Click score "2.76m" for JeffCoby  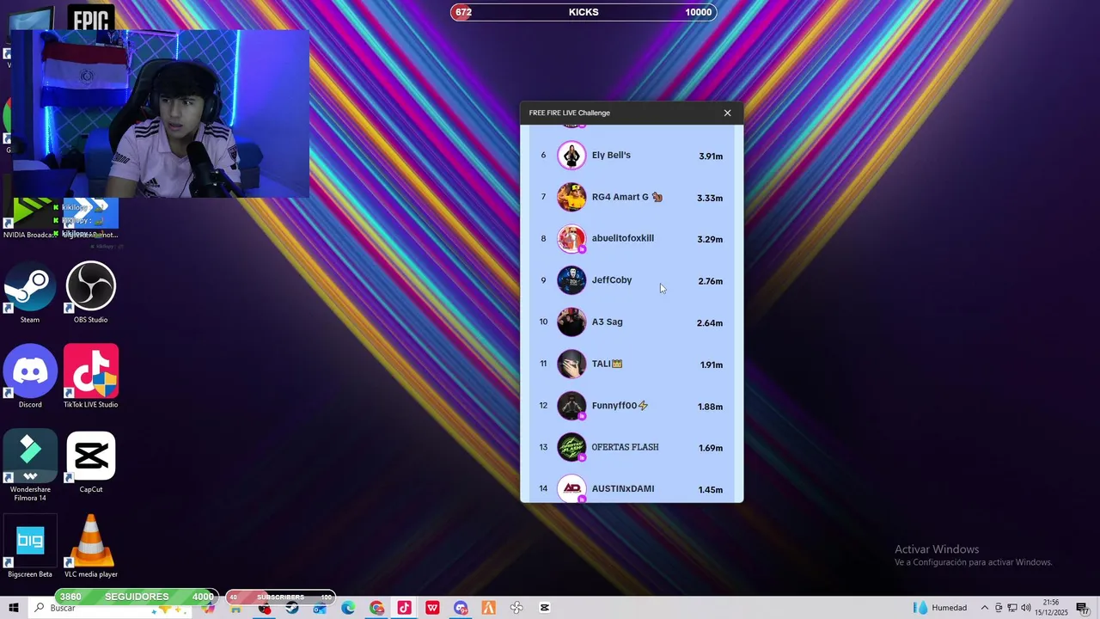click(711, 281)
